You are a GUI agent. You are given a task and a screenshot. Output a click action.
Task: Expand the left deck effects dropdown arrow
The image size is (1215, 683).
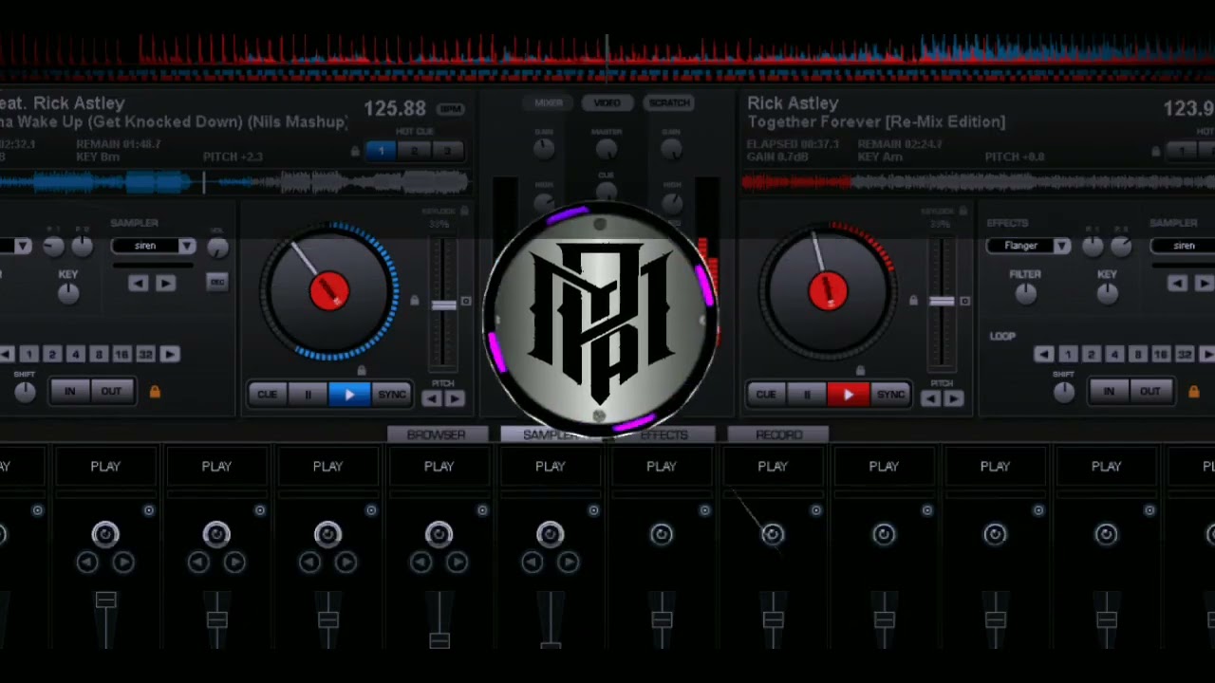(23, 246)
